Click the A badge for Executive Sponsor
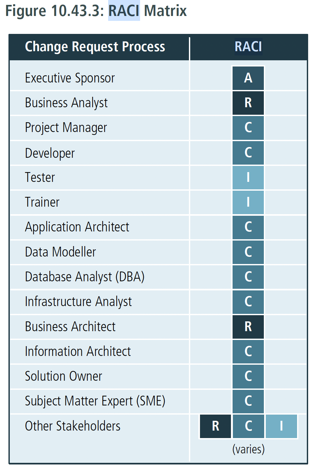Image resolution: width=314 pixels, height=470 pixels. (248, 78)
